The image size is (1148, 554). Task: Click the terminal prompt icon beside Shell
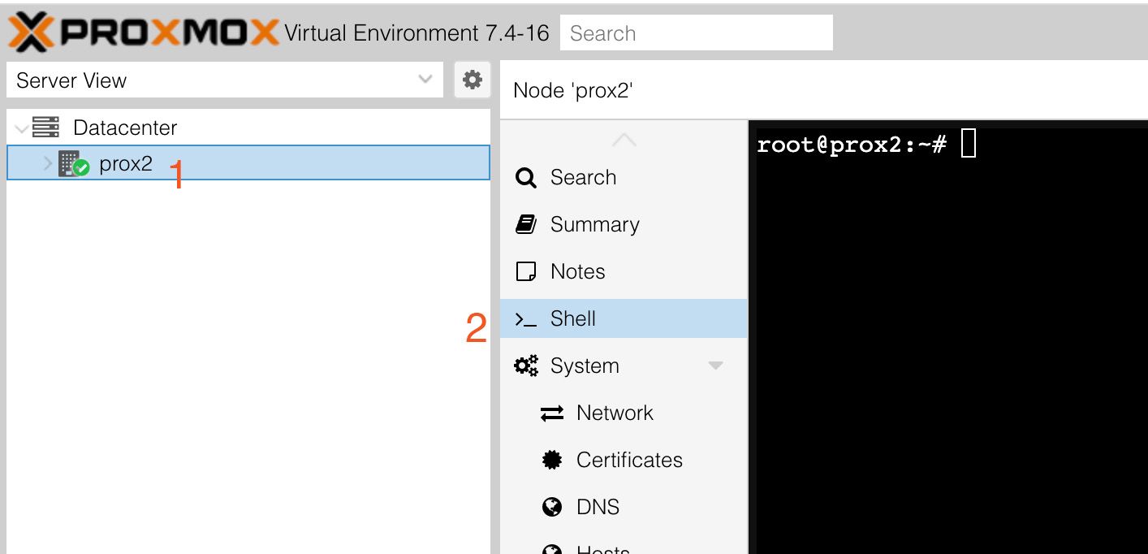coord(526,321)
